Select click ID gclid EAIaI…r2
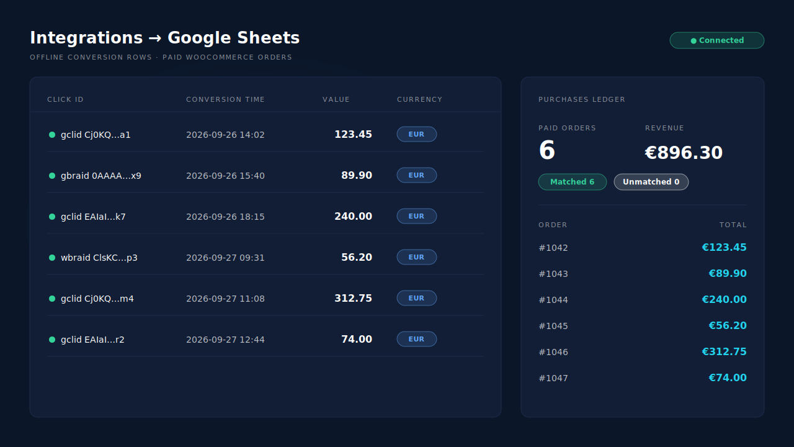 coord(92,340)
